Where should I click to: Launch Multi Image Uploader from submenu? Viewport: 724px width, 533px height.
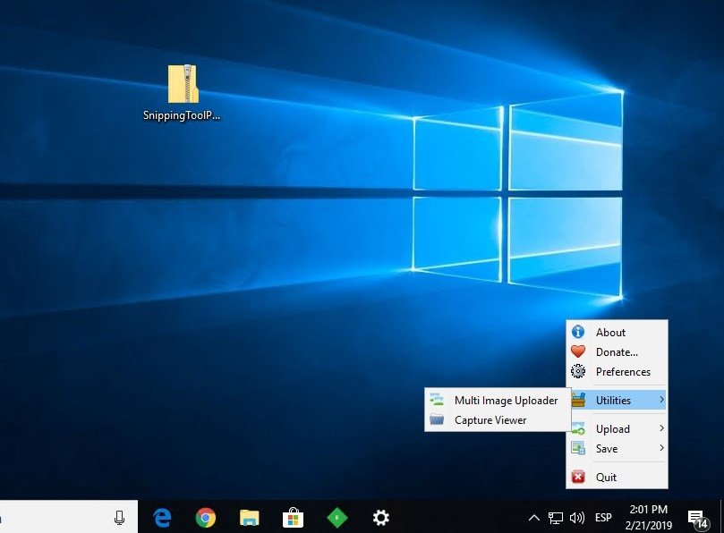498,400
